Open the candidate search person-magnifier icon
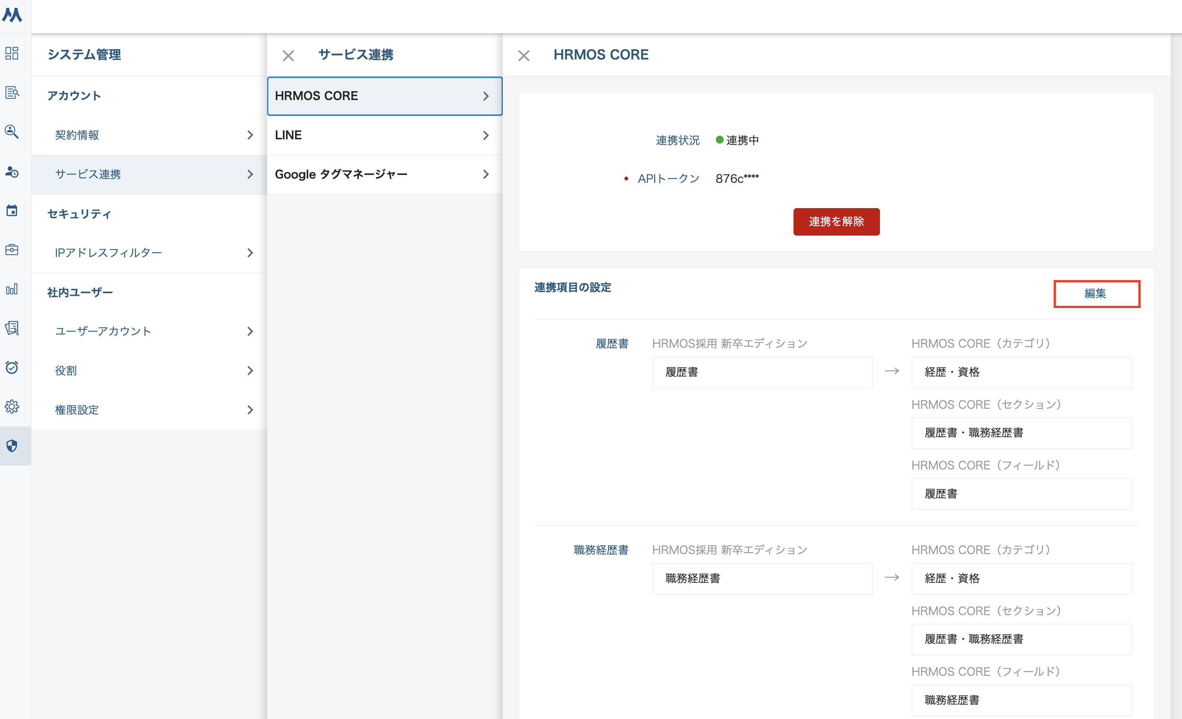Screen dimensions: 1182x719 (12, 131)
